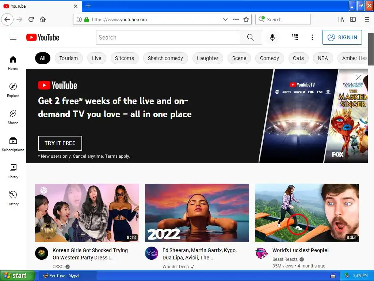Open the YouTube hamburger guide menu
The image size is (374, 281).
tap(13, 37)
